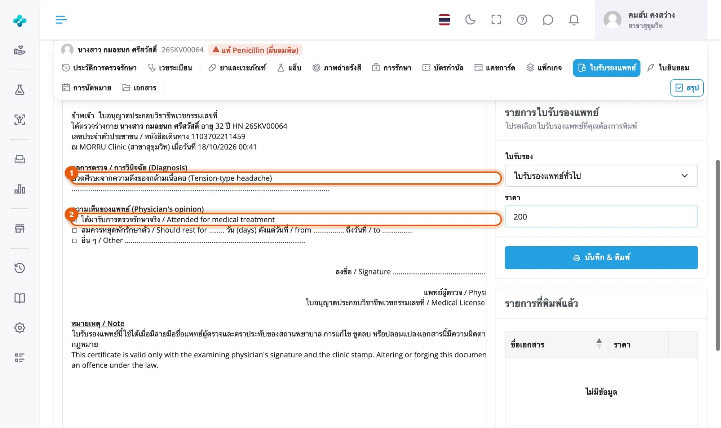Open ใบยินยอม tab
Viewport: 721px width, 428px height.
pos(668,68)
